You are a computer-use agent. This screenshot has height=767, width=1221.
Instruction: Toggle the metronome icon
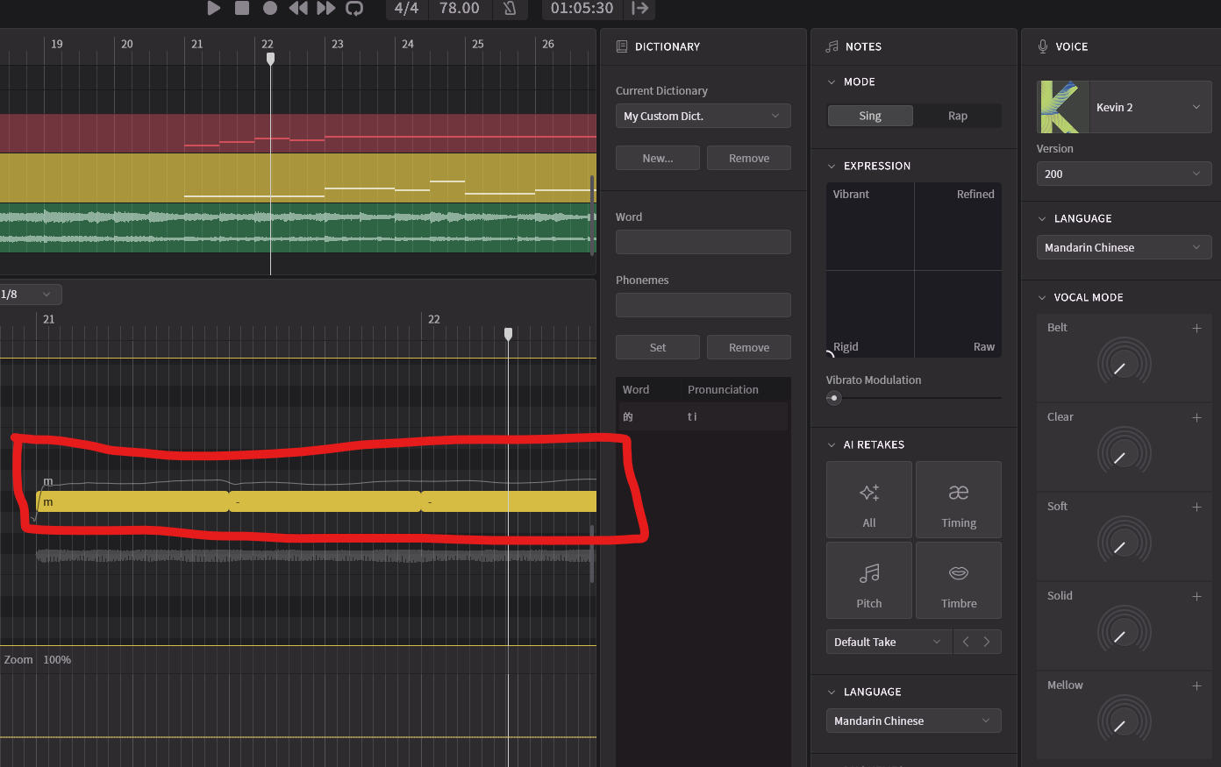510,8
